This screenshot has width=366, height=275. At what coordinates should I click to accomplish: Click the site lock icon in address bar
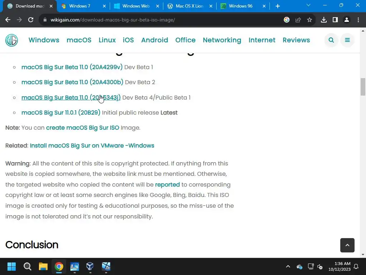click(x=45, y=20)
